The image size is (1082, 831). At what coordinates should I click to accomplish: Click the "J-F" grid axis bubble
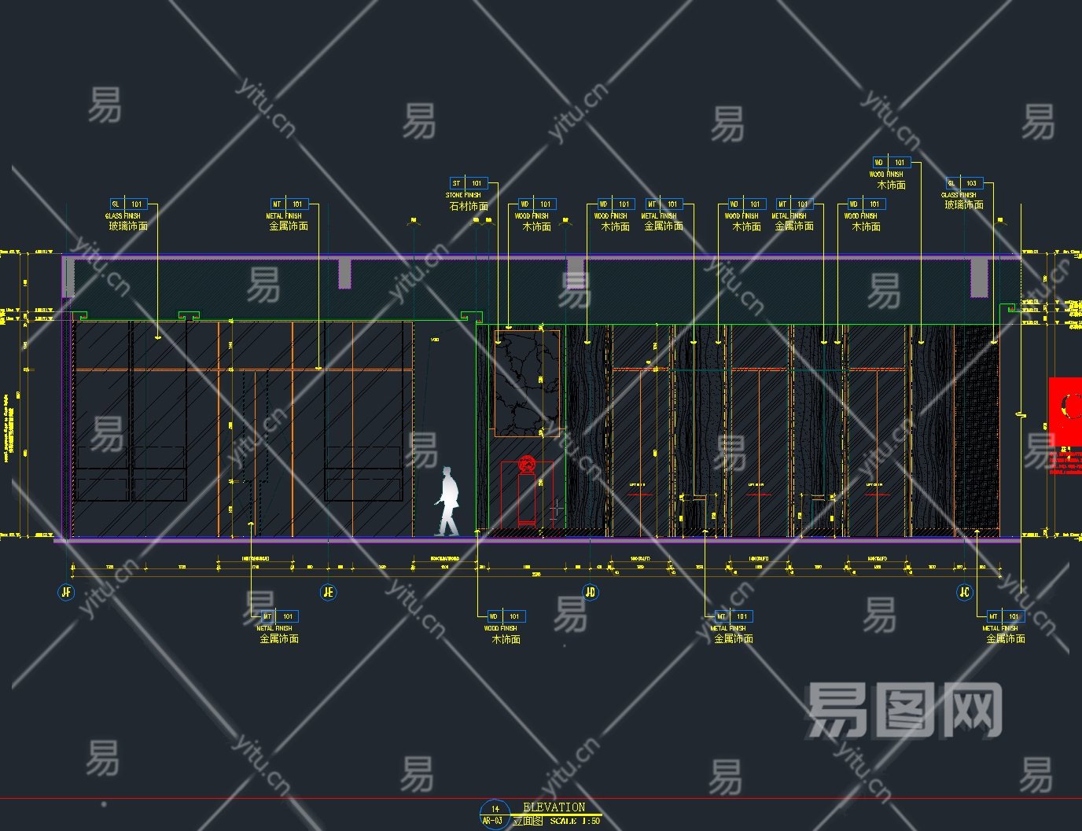[67, 592]
